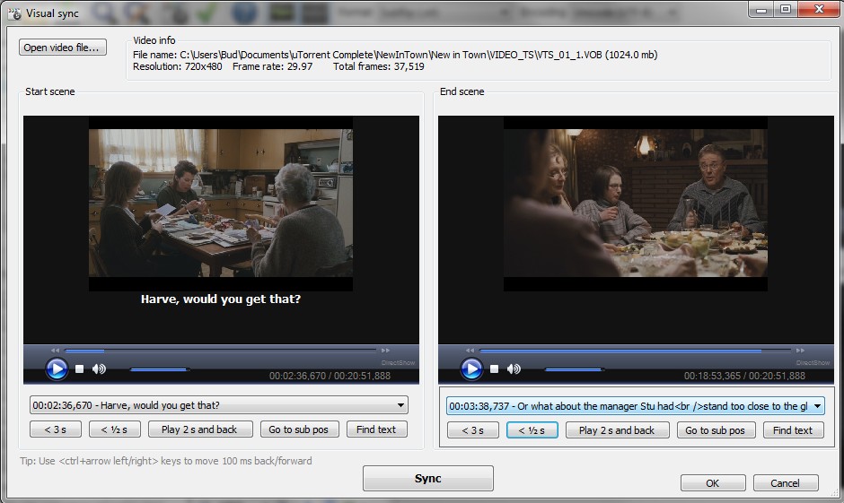Confirm with the OK button

[x=713, y=483]
